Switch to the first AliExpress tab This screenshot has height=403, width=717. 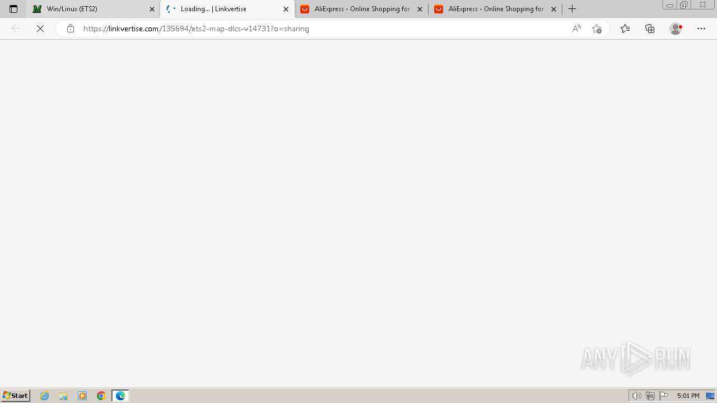(x=361, y=9)
